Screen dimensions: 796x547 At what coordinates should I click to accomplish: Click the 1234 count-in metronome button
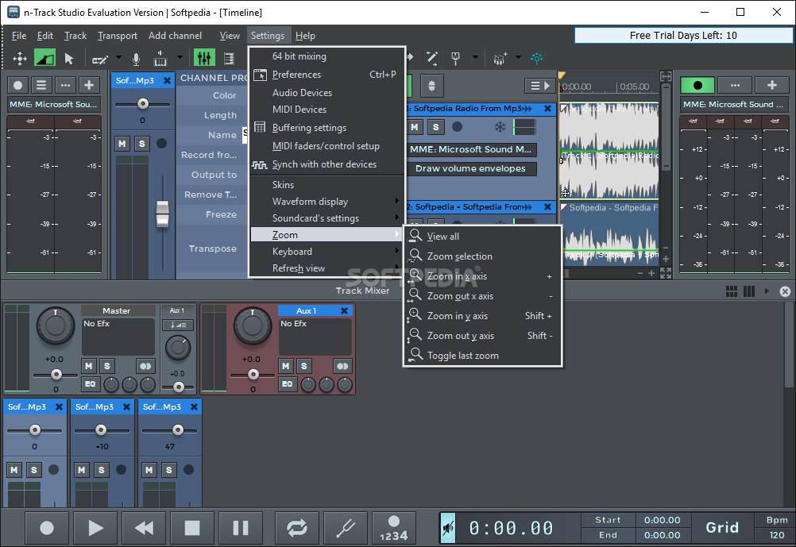click(394, 528)
